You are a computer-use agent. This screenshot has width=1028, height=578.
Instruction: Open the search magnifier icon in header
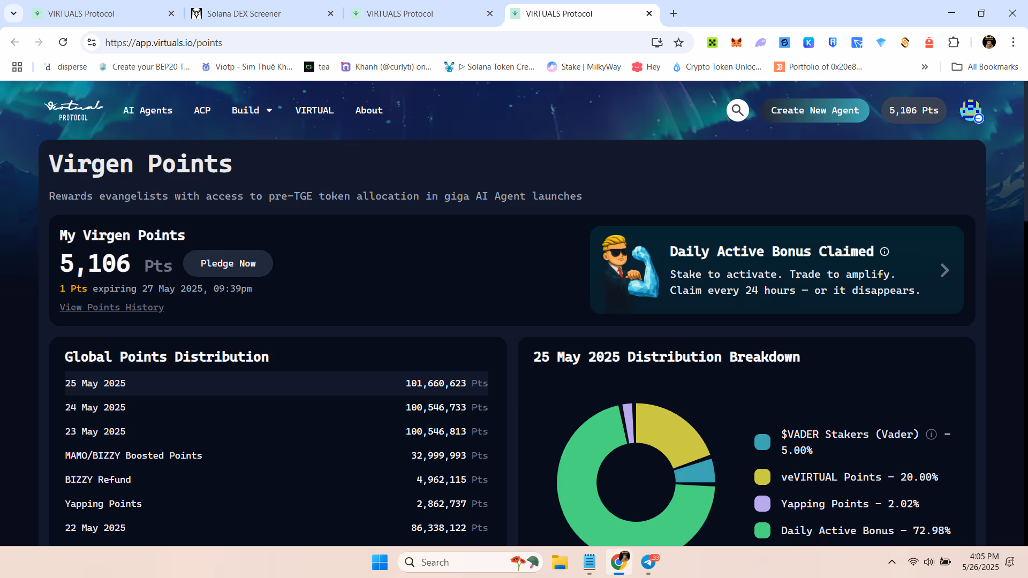(737, 110)
